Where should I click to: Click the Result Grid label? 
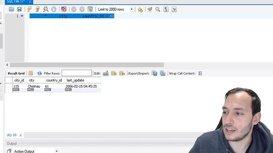[16, 74]
